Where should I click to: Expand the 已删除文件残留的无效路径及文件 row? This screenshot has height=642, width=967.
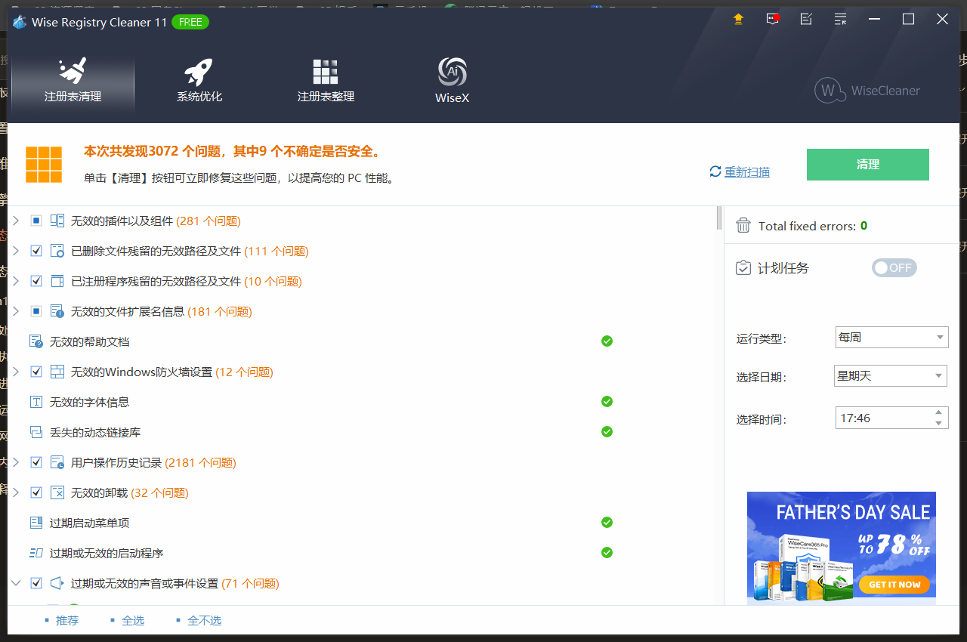(15, 251)
